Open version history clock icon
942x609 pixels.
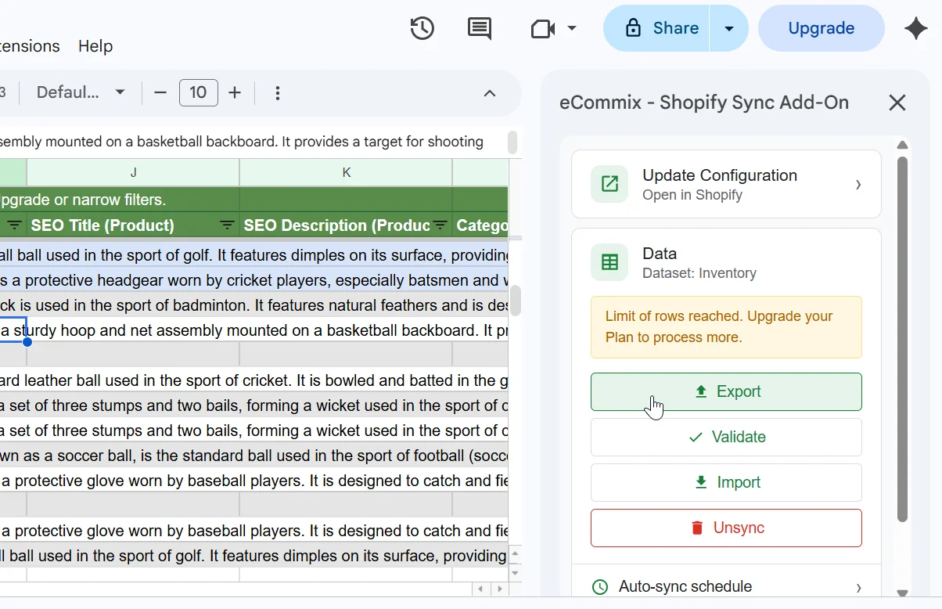pyautogui.click(x=422, y=29)
